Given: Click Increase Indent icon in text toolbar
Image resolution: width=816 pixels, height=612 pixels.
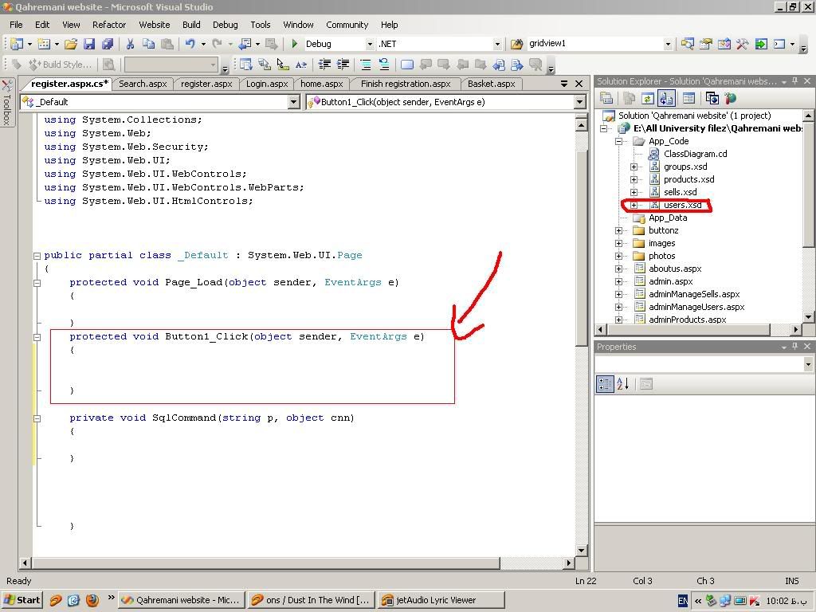Looking at the screenshot, I should click(x=343, y=65).
